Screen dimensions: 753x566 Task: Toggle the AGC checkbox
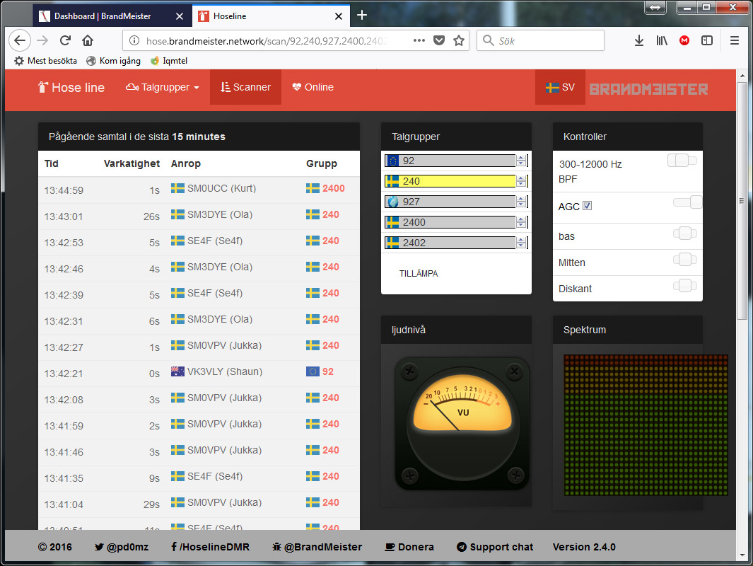coord(587,206)
